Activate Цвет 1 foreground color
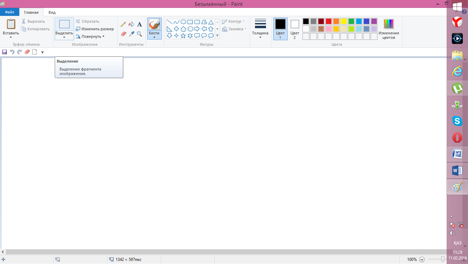 [x=280, y=29]
